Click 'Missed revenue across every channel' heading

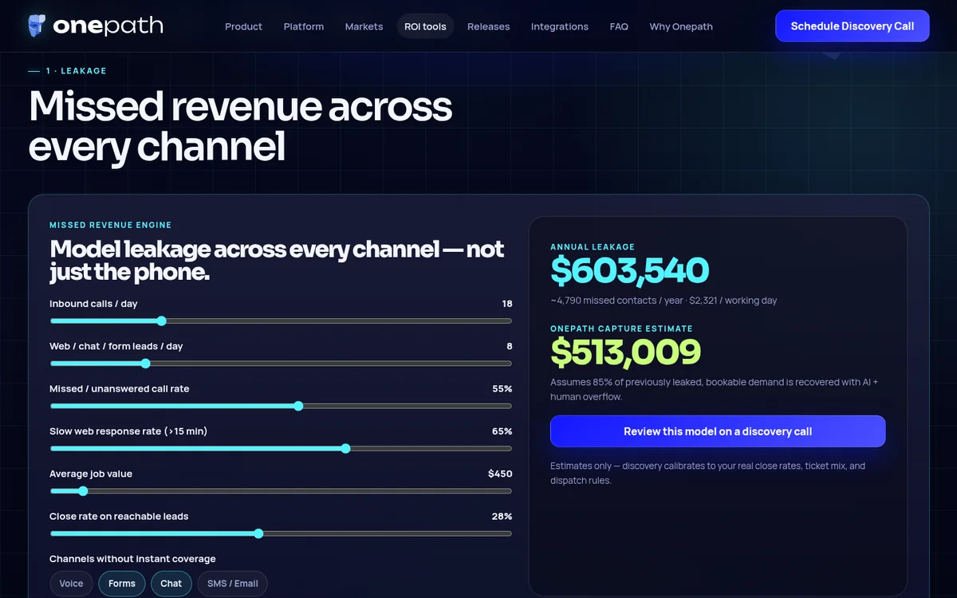coord(240,127)
